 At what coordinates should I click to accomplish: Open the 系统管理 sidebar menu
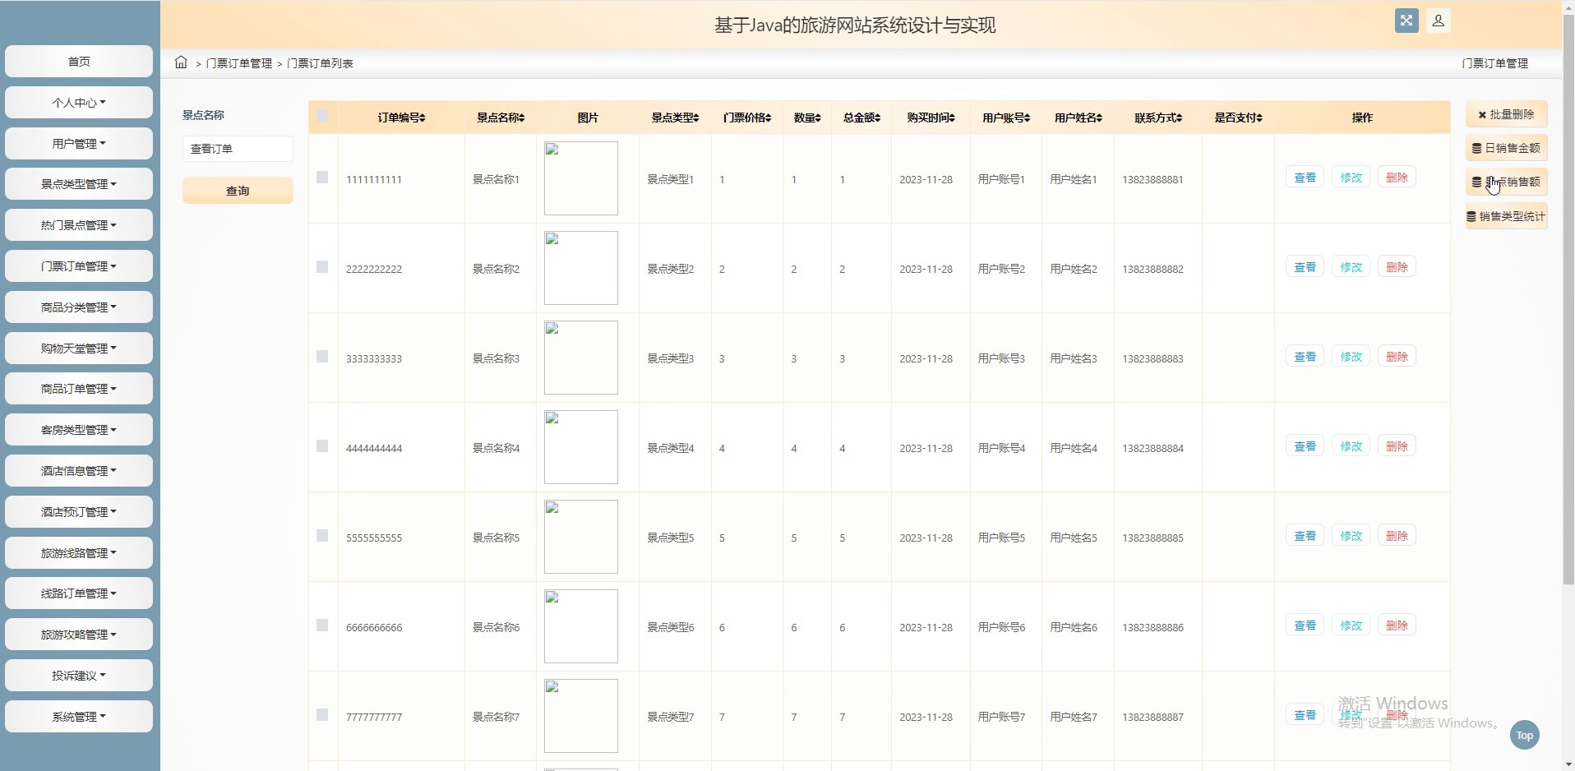click(79, 717)
